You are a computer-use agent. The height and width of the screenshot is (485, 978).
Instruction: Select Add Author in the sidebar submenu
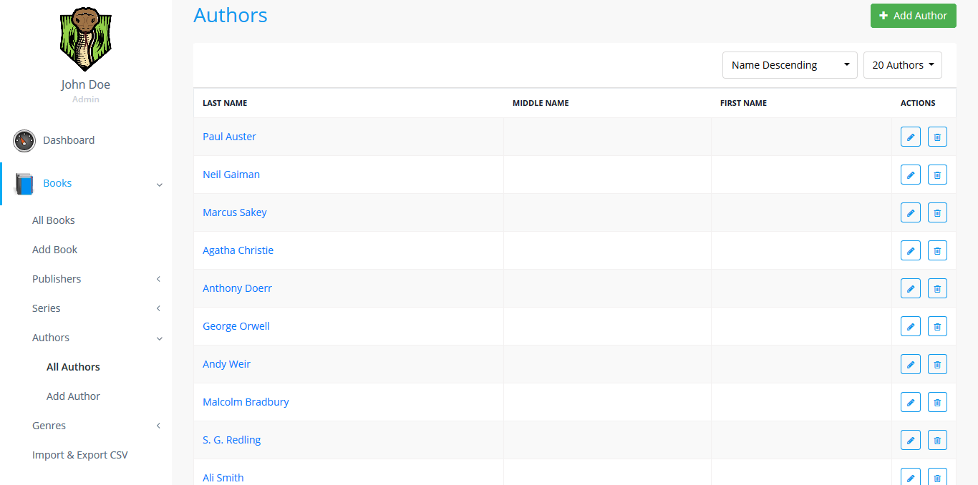point(73,396)
